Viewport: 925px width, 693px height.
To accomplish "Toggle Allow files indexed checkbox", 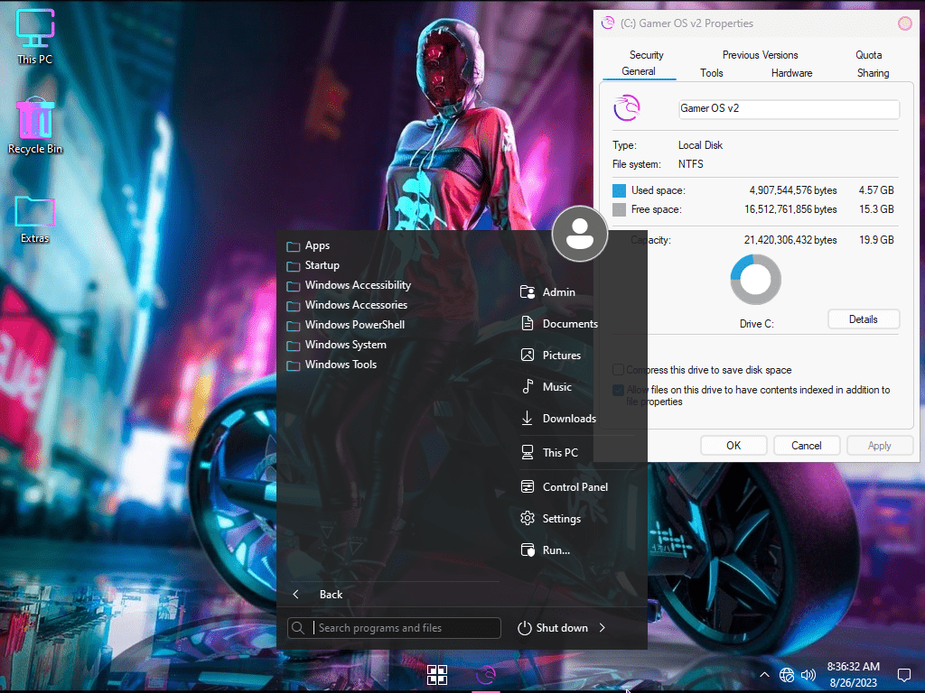I will [x=618, y=390].
